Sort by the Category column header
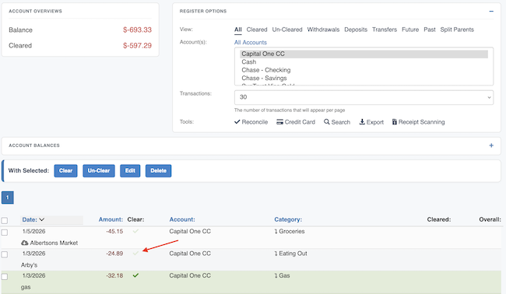 (288, 219)
